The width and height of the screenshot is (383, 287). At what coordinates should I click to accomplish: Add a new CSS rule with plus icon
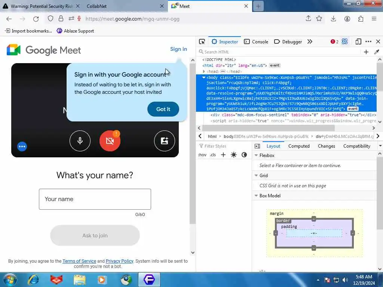[x=223, y=155]
